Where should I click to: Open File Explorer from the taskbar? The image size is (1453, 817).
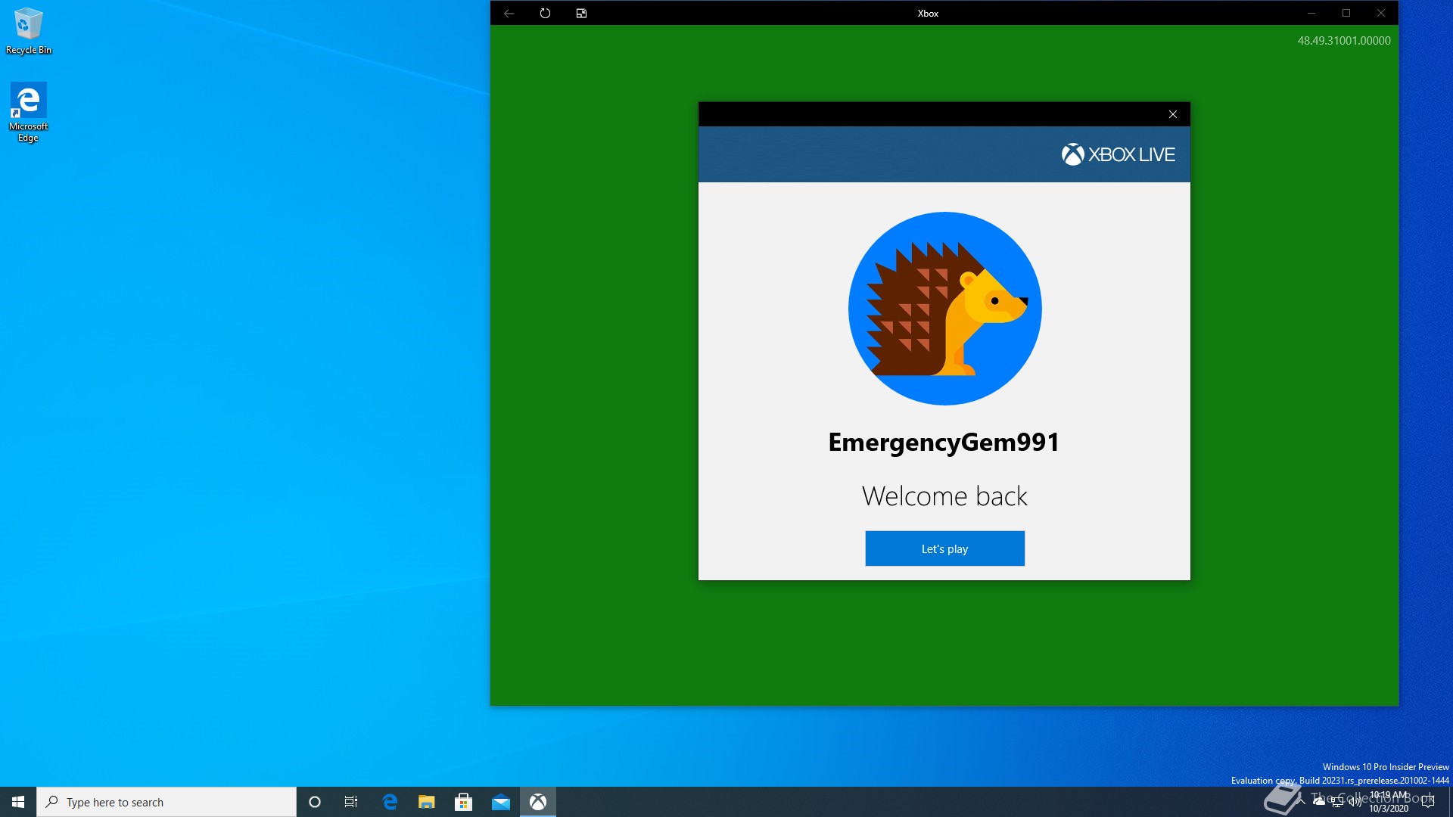click(427, 802)
